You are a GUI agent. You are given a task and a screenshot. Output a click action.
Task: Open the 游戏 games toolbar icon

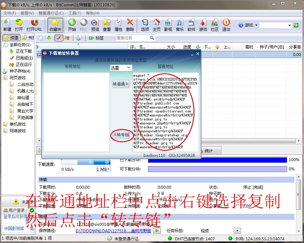[x=203, y=25]
